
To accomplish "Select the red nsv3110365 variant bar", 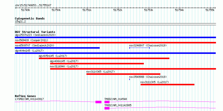I will tap(124, 74).
